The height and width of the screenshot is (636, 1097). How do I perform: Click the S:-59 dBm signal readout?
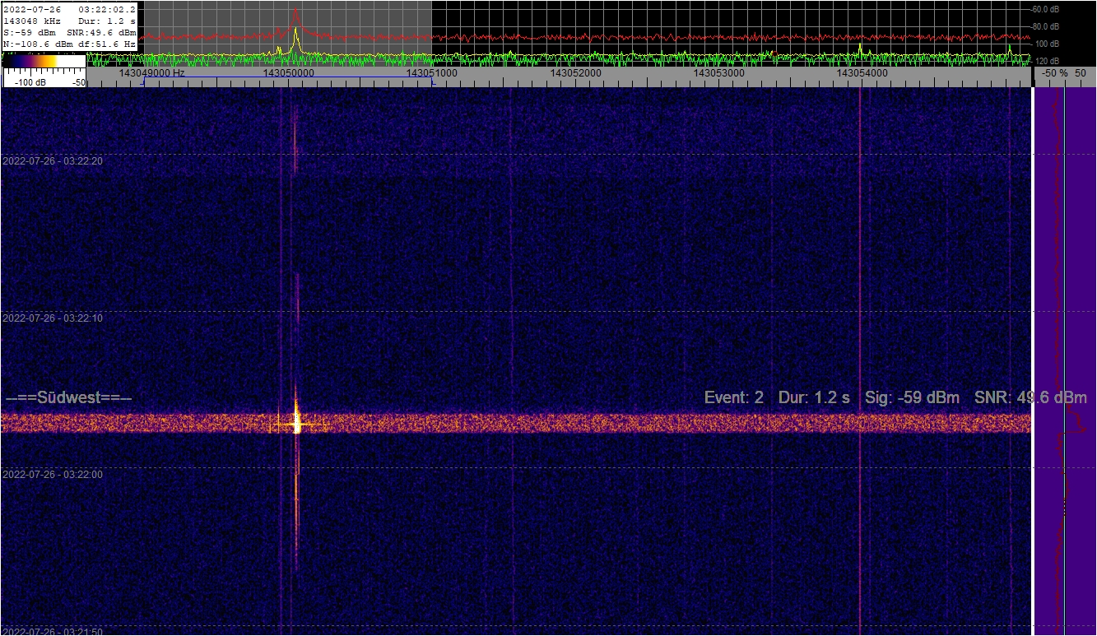tap(30, 32)
